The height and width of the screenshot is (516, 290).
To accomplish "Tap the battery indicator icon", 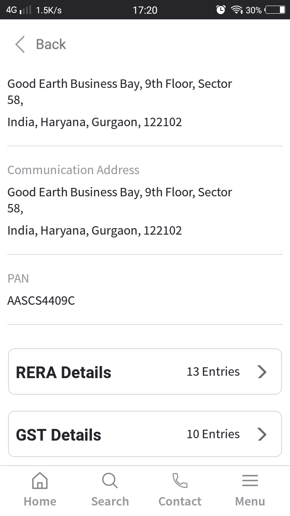I will click(x=275, y=10).
